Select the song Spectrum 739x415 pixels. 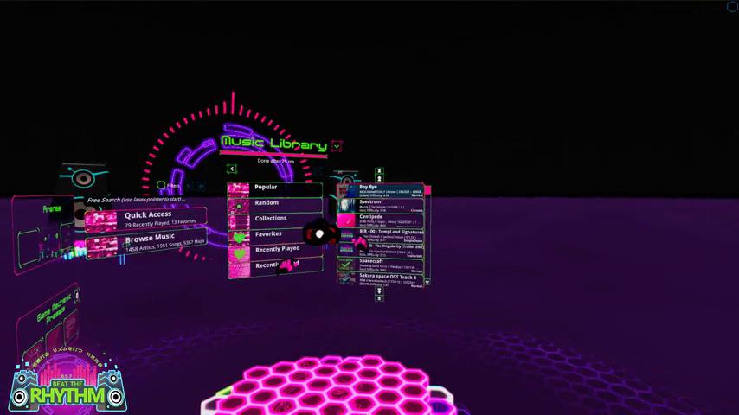(381, 206)
